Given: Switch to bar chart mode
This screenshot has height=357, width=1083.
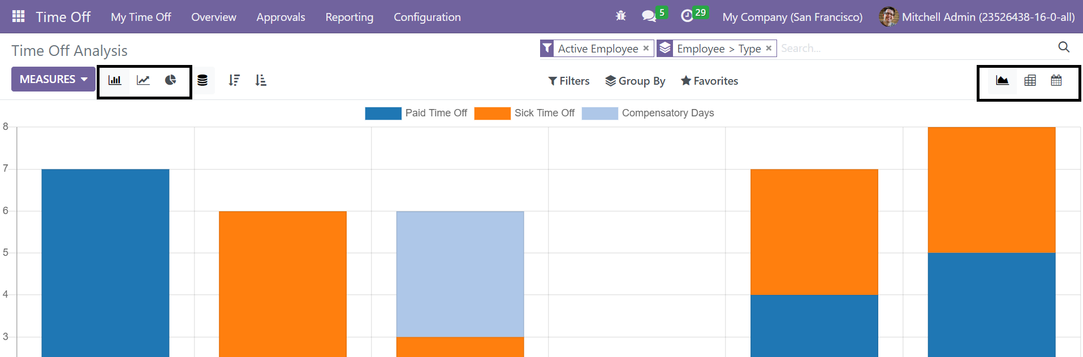Looking at the screenshot, I should [115, 80].
